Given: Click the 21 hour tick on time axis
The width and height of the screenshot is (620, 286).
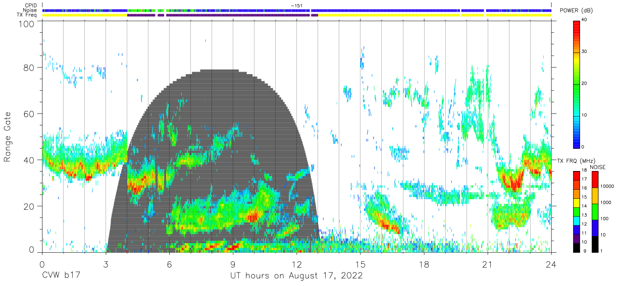Looking at the screenshot, I should (x=487, y=264).
